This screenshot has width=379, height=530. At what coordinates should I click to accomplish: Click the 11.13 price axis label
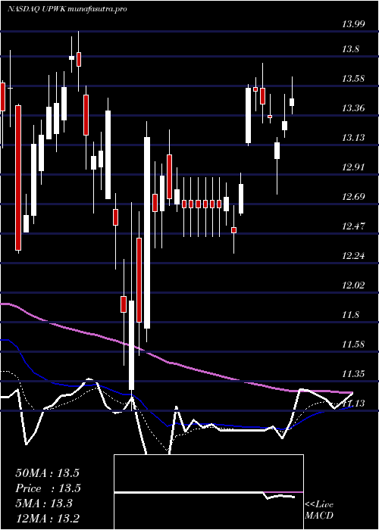[x=354, y=404]
